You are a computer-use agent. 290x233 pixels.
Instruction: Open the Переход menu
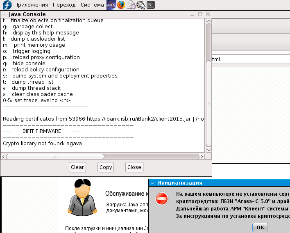[x=64, y=5]
